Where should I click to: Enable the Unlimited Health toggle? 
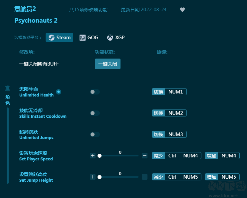tap(95, 92)
